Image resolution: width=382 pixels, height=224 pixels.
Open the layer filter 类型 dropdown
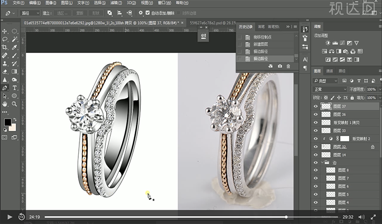coord(325,81)
